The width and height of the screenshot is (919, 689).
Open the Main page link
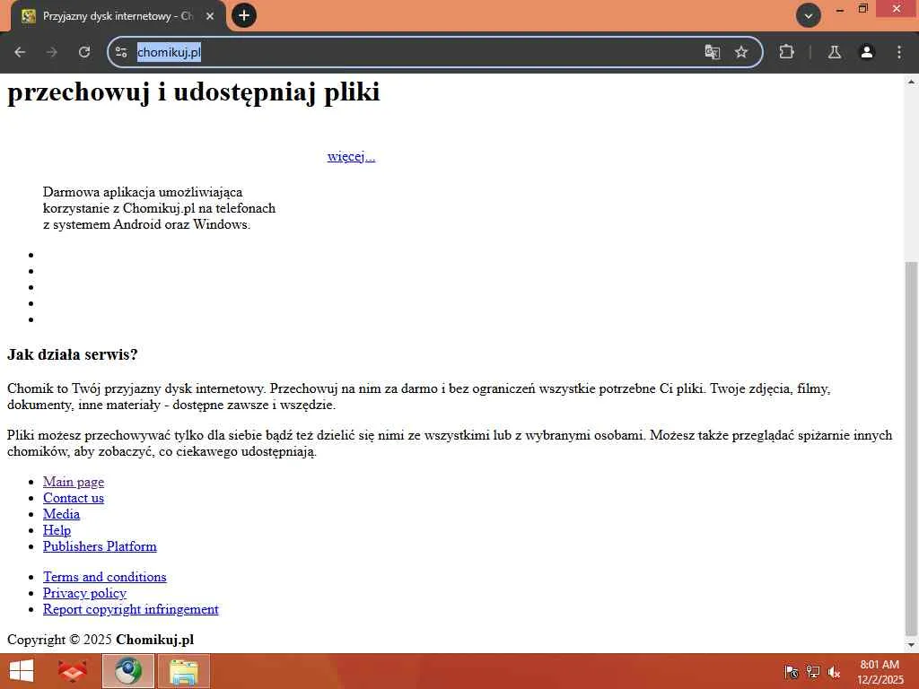(x=74, y=482)
